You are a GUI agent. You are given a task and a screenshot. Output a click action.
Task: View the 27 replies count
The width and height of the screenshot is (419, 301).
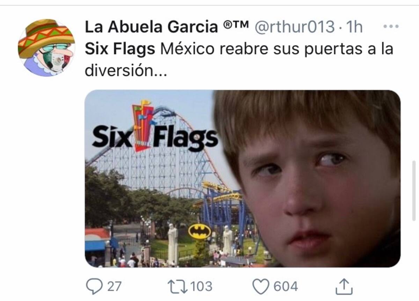pos(114,287)
